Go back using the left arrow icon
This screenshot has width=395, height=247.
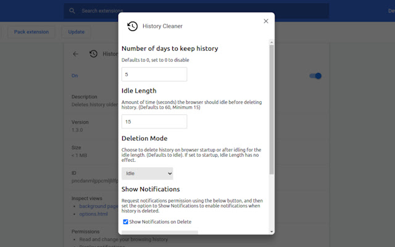coord(75,54)
